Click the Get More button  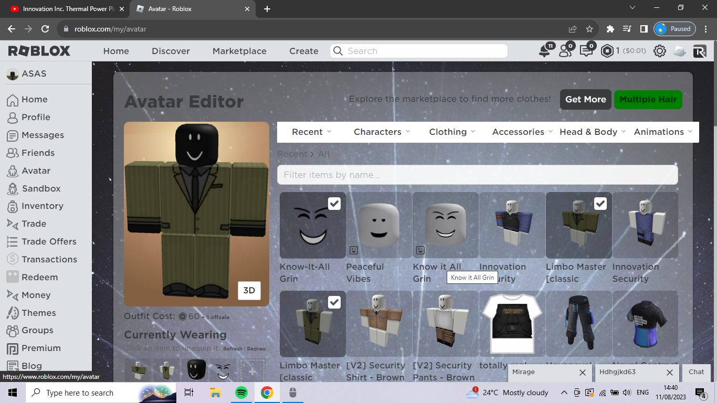[x=586, y=99]
